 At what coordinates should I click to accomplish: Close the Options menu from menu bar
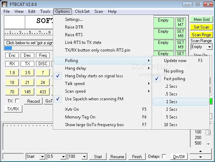63,11
